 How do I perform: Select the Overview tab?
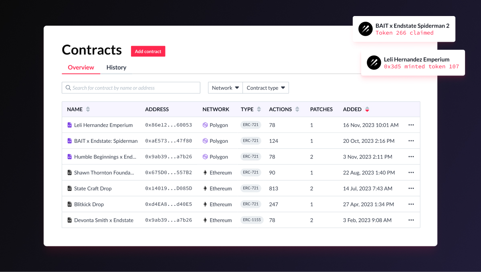81,67
